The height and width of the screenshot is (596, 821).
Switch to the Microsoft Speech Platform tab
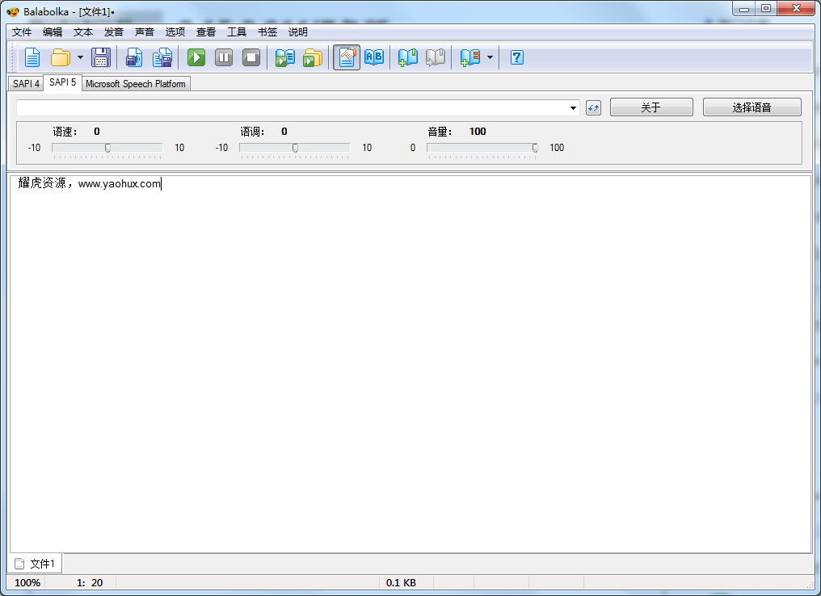click(x=136, y=84)
